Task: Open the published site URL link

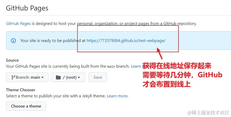Action: click(126, 41)
